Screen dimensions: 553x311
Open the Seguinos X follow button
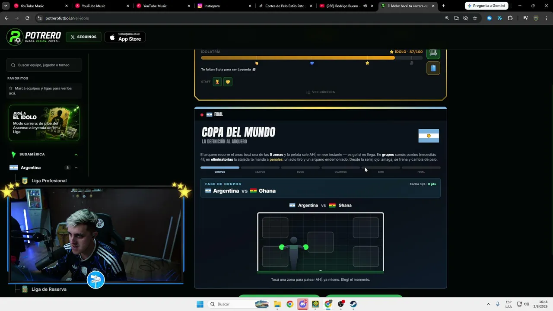point(84,37)
